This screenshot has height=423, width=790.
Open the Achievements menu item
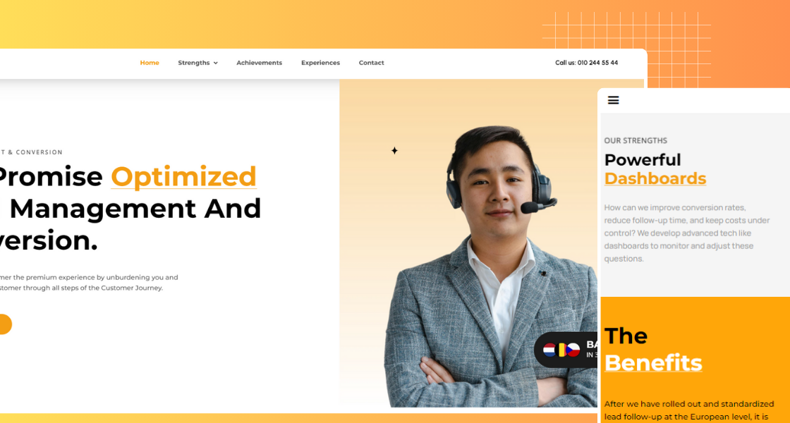coord(260,63)
